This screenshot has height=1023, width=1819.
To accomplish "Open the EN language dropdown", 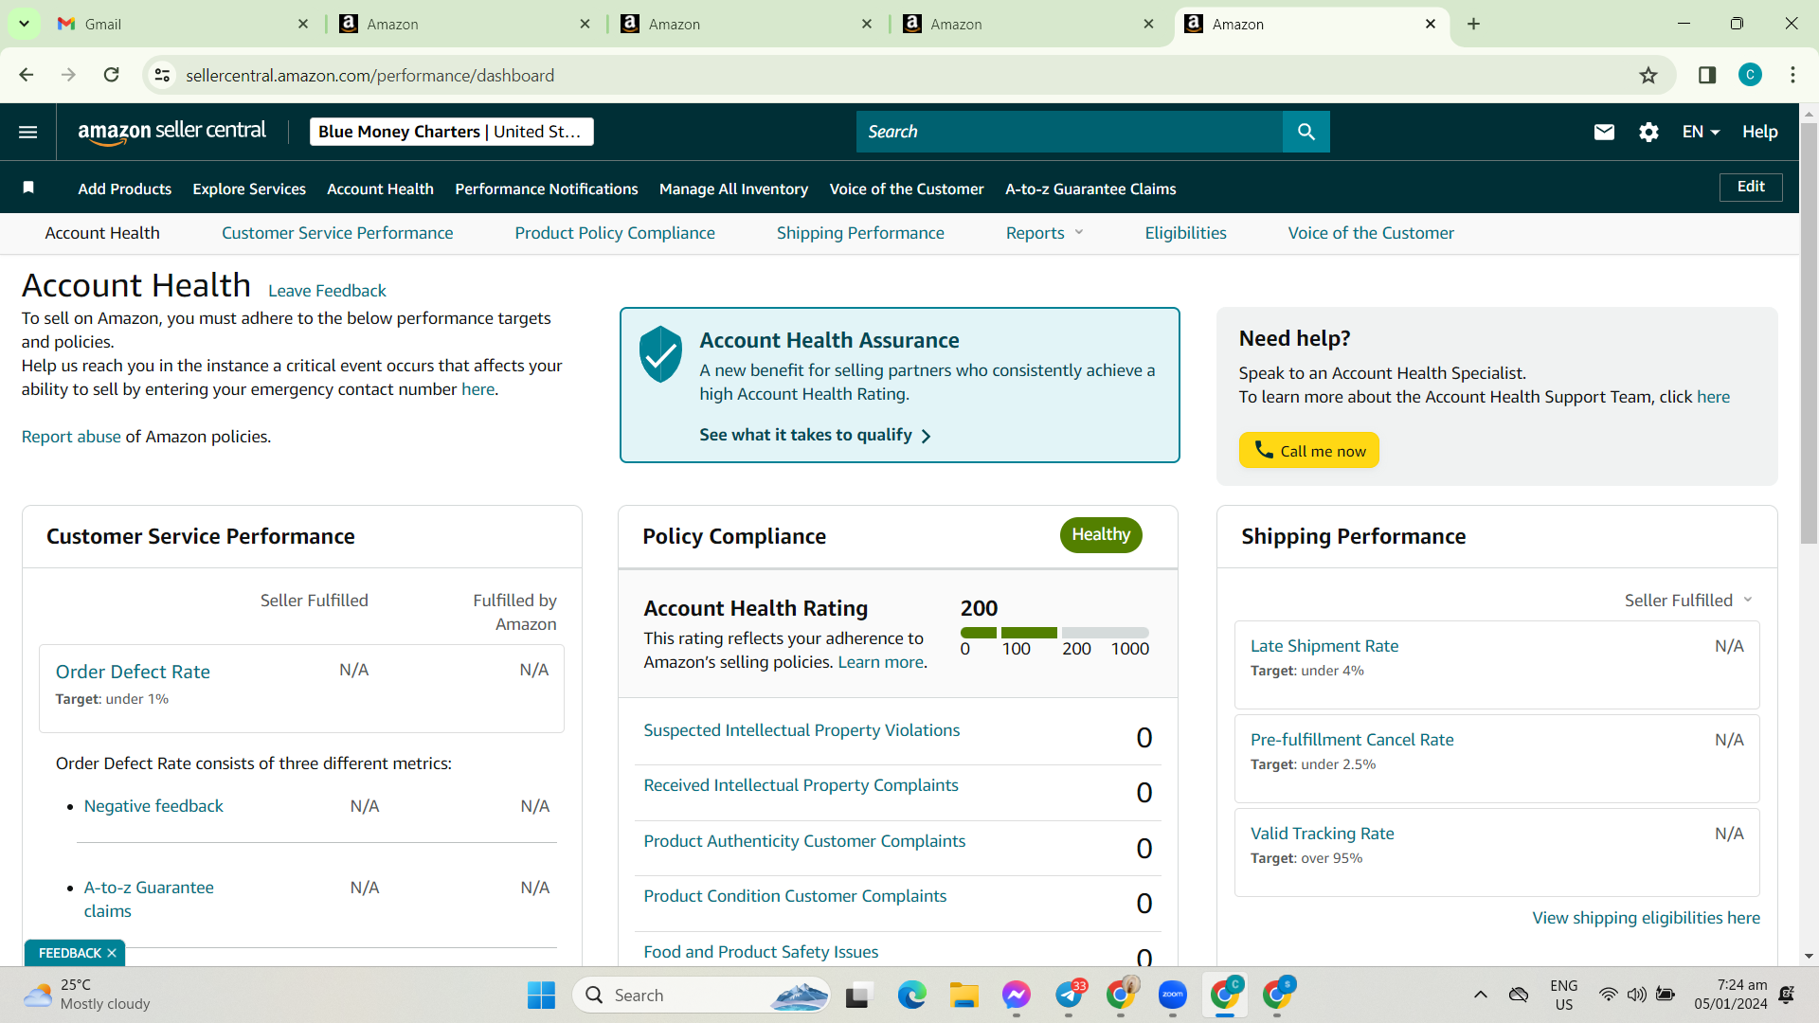I will tap(1701, 132).
